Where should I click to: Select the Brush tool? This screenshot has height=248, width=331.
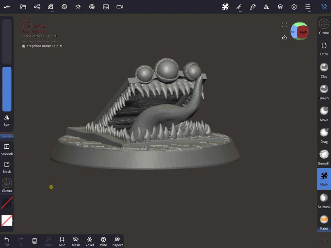pos(324,92)
